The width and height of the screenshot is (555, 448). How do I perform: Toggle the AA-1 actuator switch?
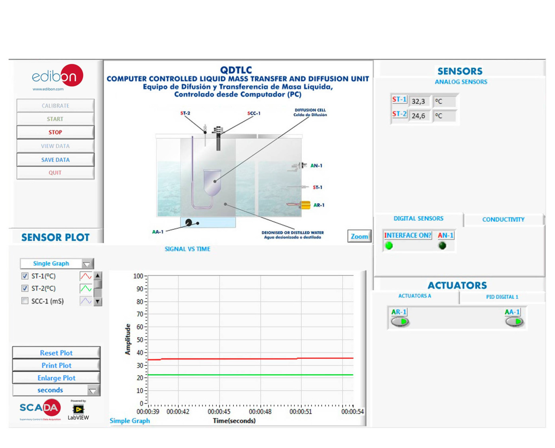(514, 321)
